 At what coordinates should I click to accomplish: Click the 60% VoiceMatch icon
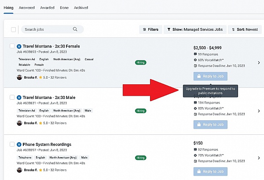click(x=195, y=60)
